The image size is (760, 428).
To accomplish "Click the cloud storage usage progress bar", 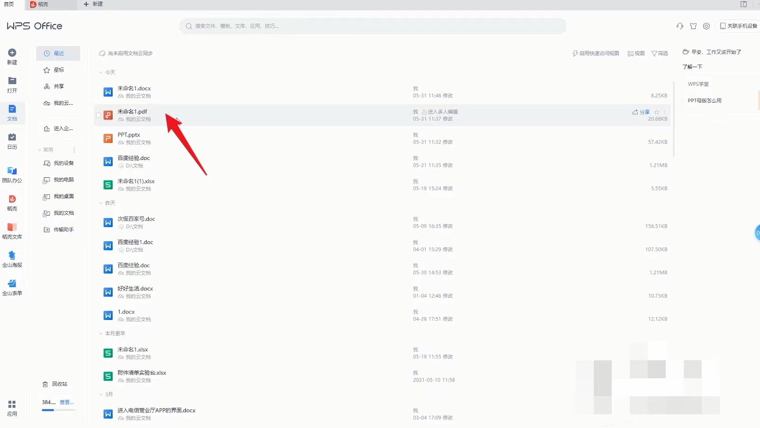I will coord(58,410).
